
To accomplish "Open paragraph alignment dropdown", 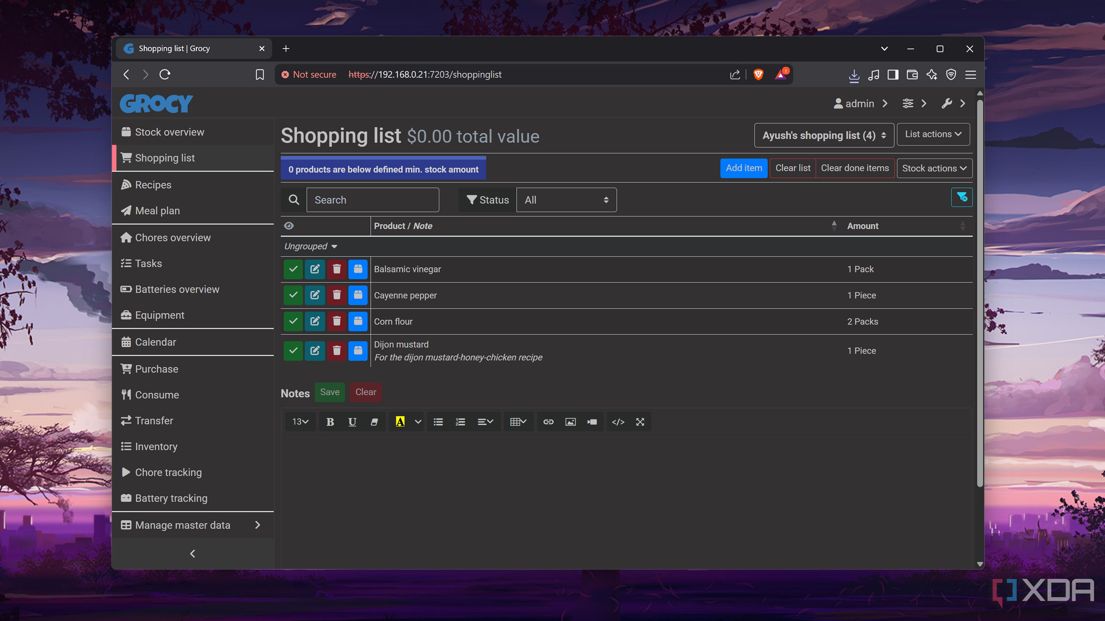I will point(485,422).
